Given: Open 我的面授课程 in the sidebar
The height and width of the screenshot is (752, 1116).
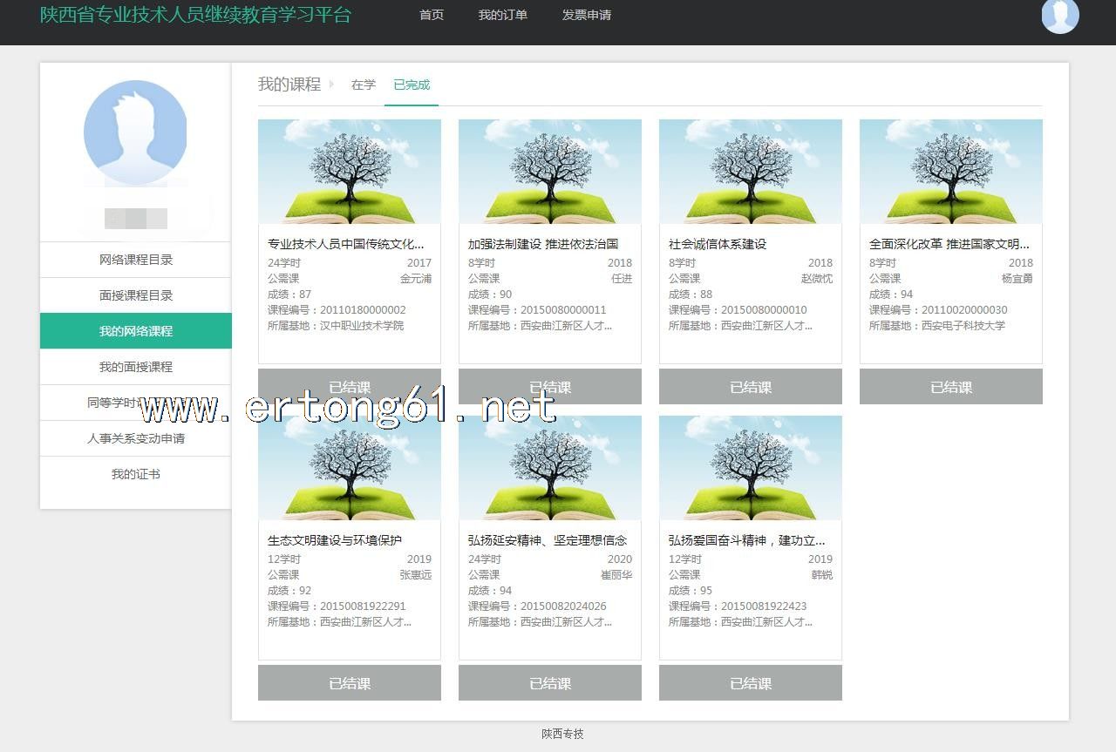Looking at the screenshot, I should pyautogui.click(x=136, y=367).
